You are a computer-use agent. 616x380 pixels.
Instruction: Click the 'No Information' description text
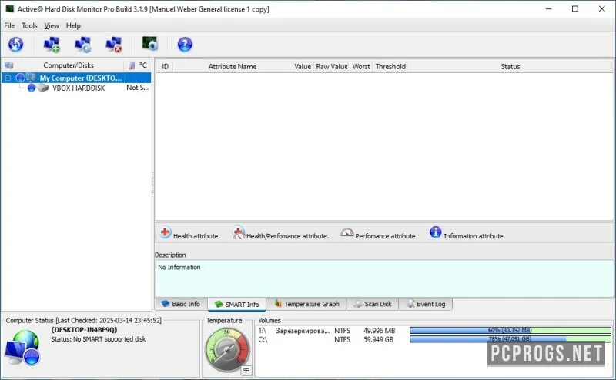click(179, 267)
